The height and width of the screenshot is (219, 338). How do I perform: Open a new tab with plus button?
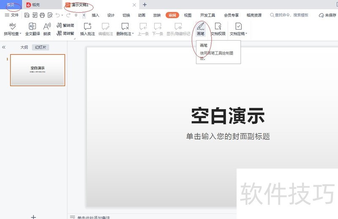(x=144, y=5)
